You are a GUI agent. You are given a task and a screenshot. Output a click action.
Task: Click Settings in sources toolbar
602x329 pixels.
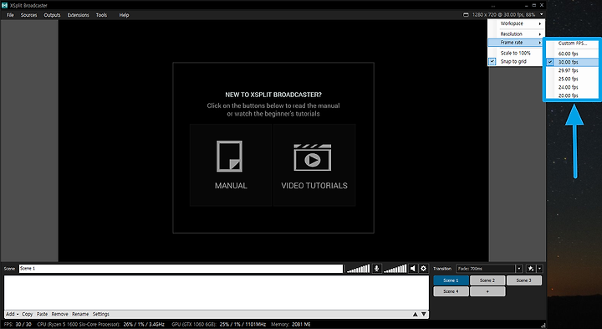pyautogui.click(x=101, y=314)
